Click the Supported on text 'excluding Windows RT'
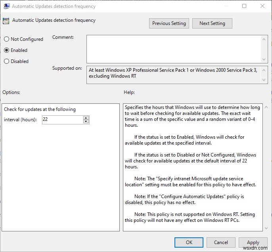 tap(113, 76)
